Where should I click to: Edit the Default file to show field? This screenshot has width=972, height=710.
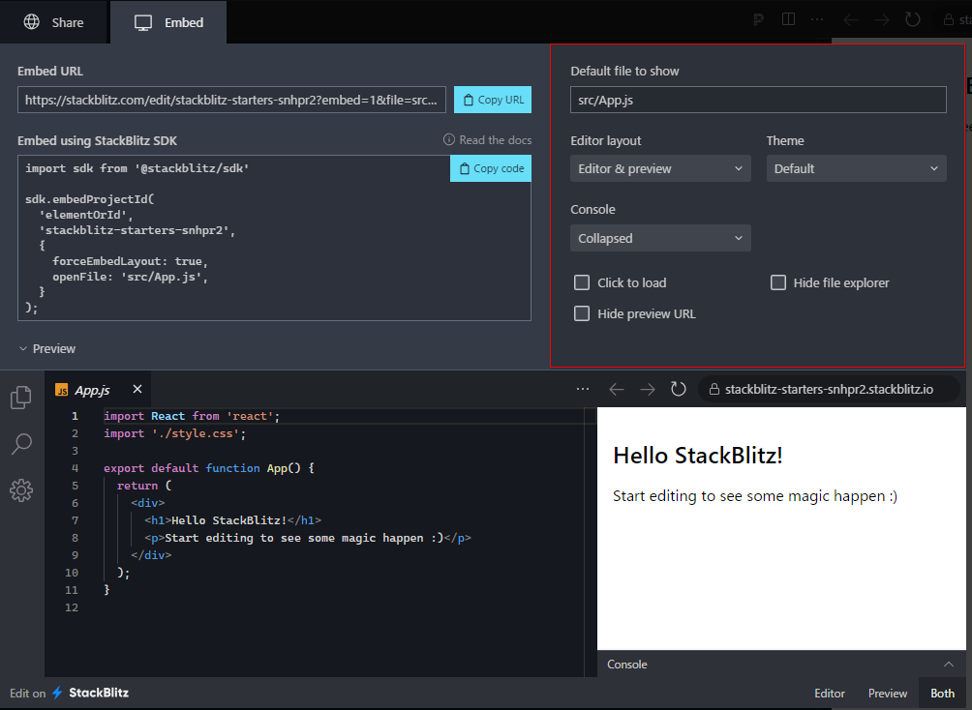758,100
